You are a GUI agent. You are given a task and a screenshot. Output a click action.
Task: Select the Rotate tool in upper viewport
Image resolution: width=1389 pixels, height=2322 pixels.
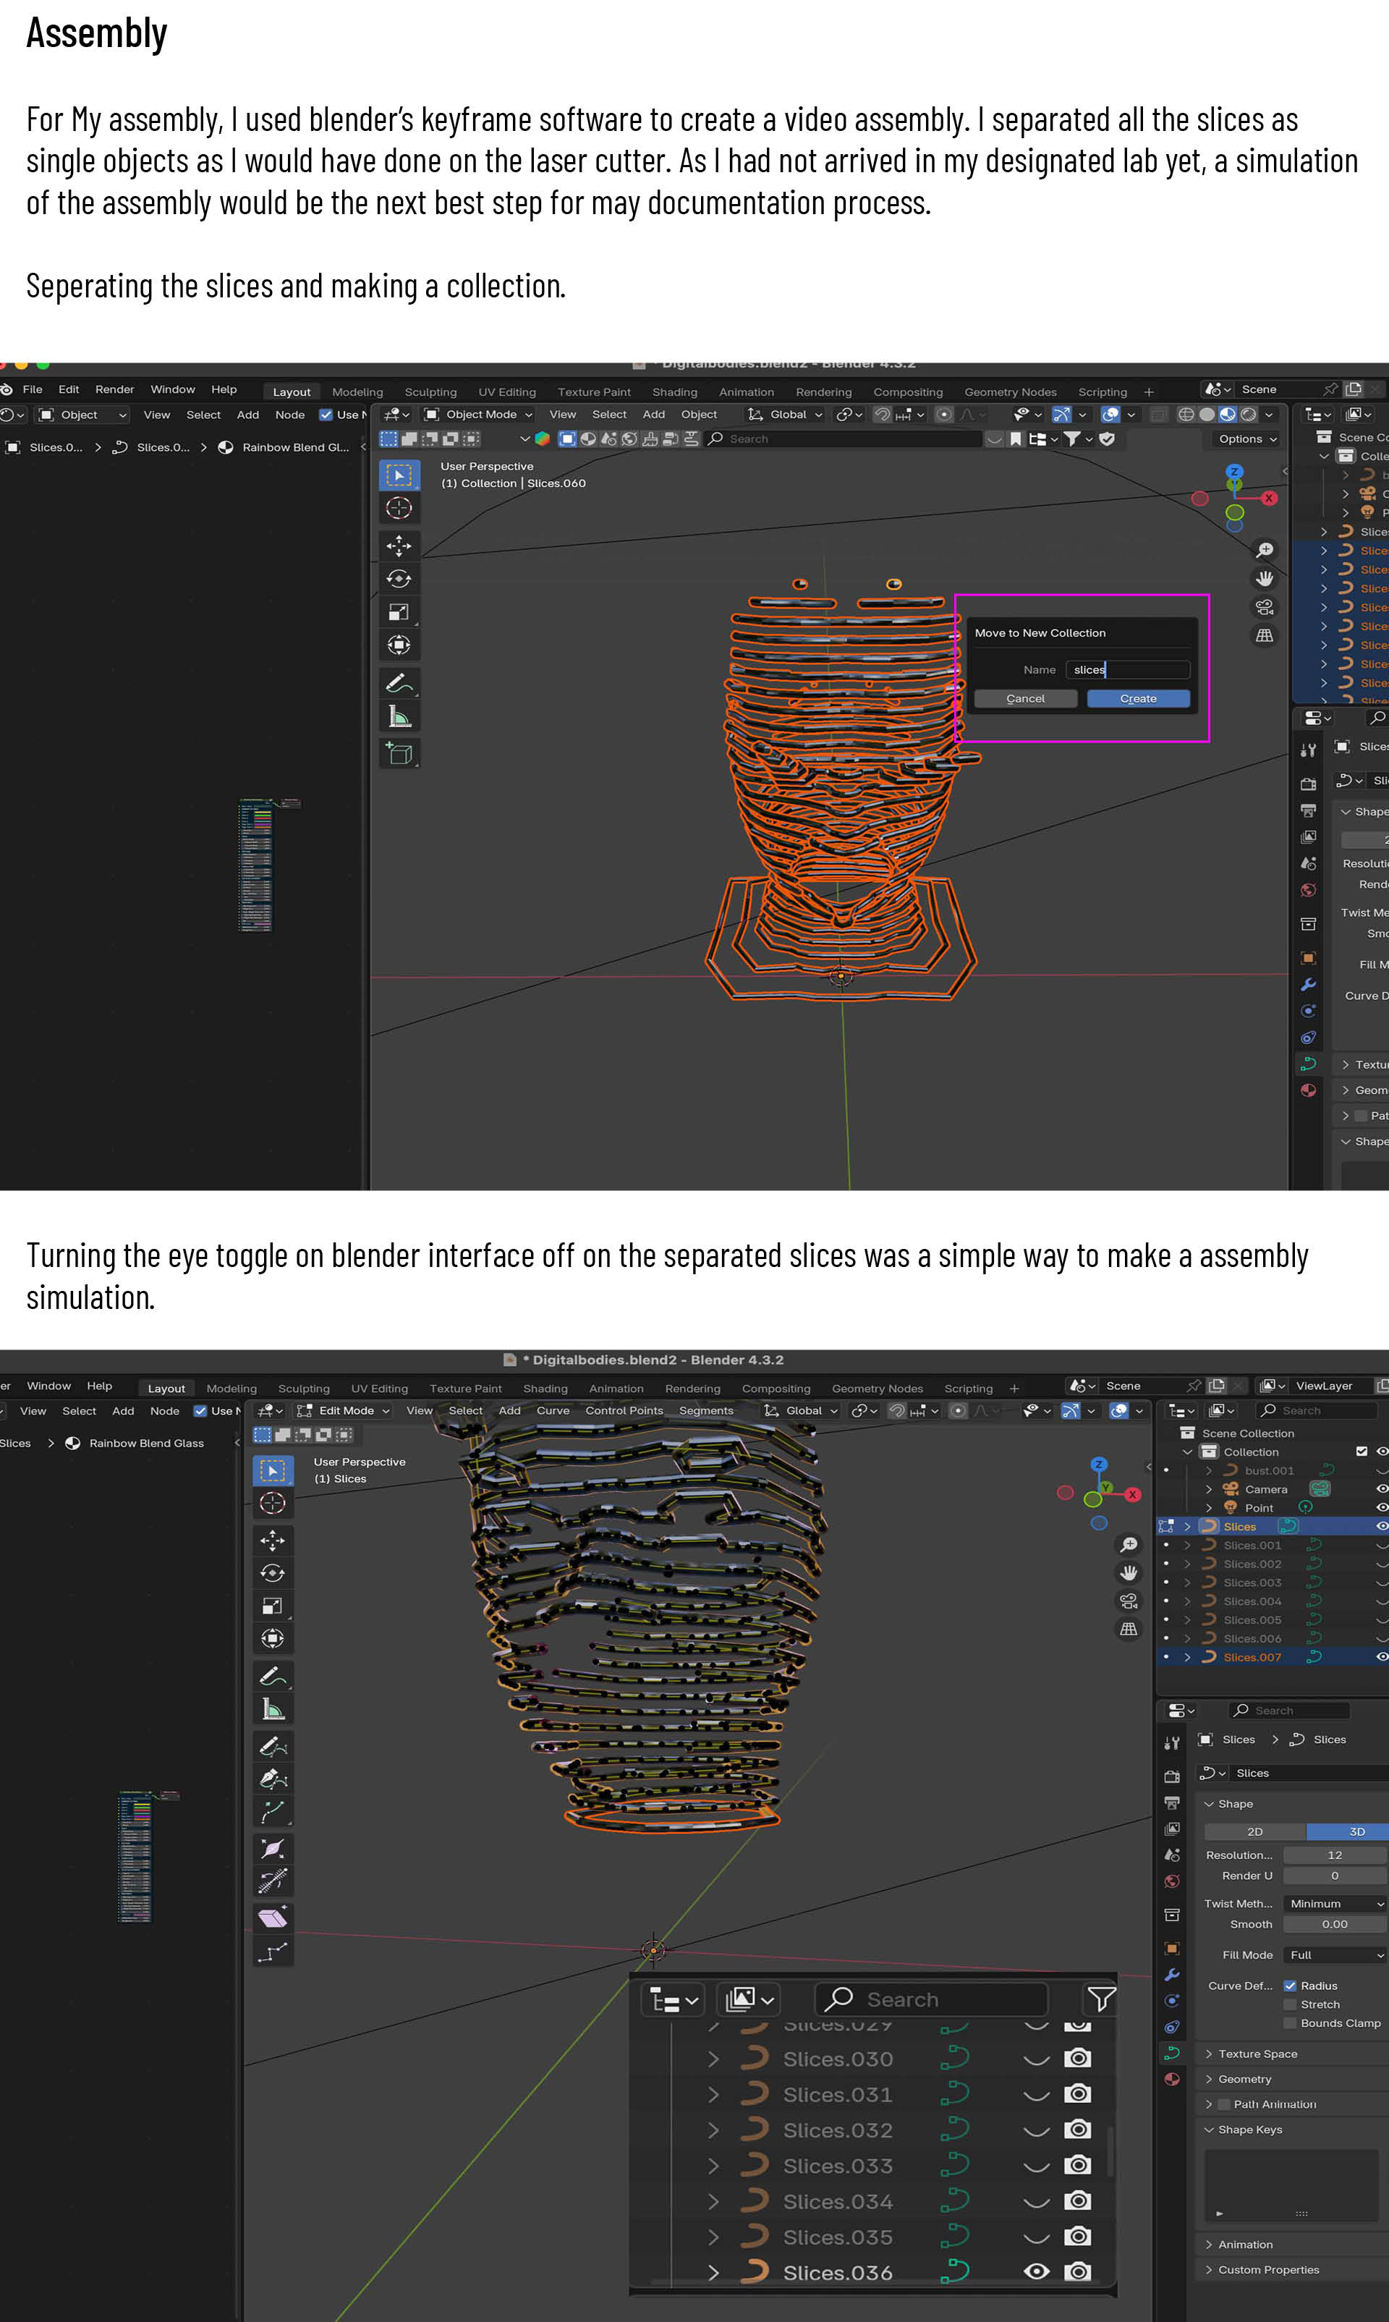[x=399, y=578]
